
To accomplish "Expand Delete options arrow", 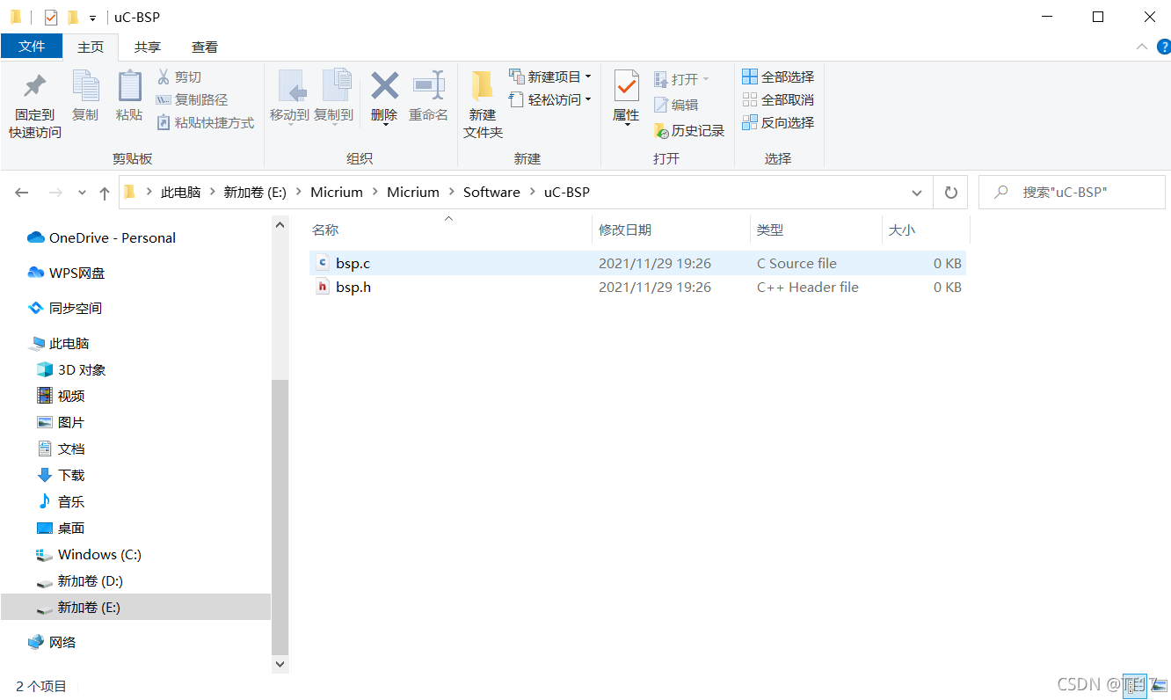I will coord(384,125).
